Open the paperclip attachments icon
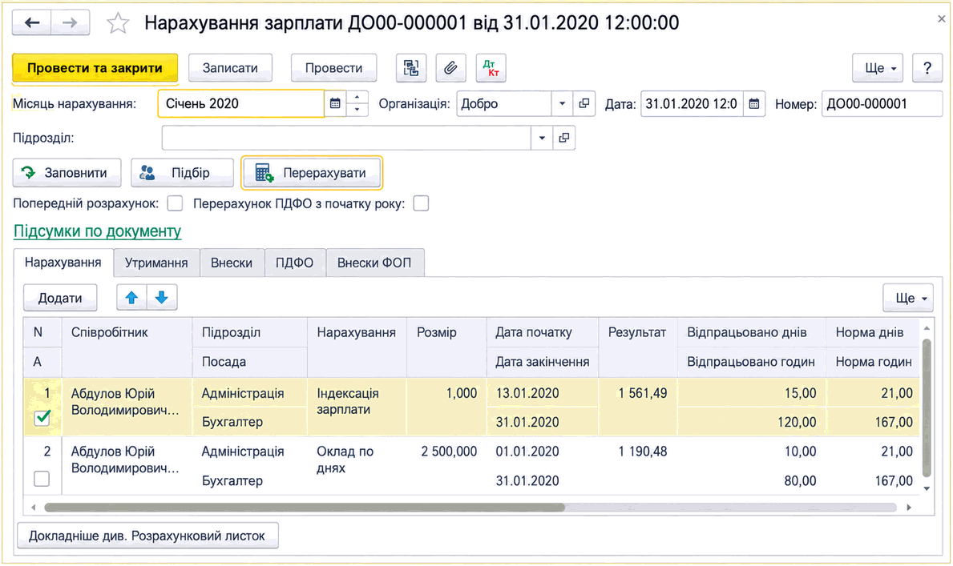This screenshot has height=566, width=953. (x=450, y=68)
